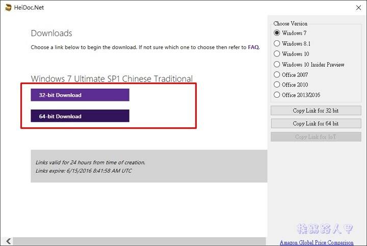The image size is (367, 246).
Task: Click the Windows 7 Ultimate SP1 Chinese Traditional heading
Action: [x=112, y=78]
